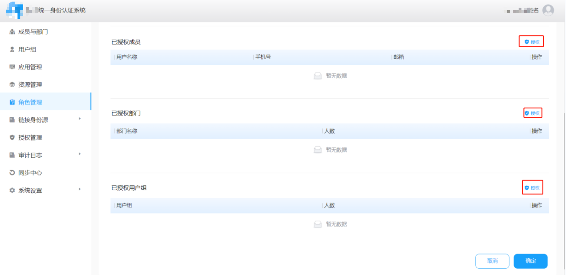The image size is (566, 275).
Task: Click the 已授权成员 section title
Action: click(126, 42)
